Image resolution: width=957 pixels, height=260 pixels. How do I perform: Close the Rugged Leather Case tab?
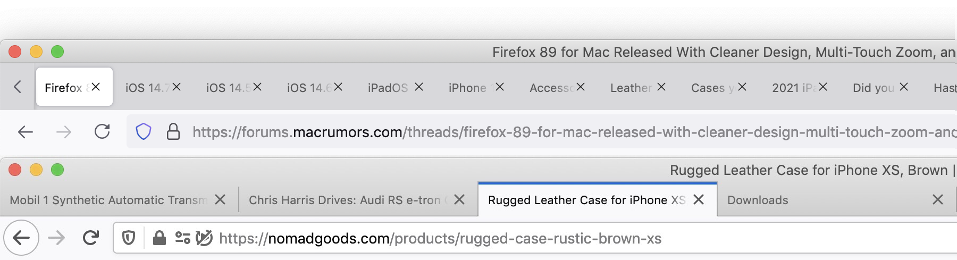click(x=699, y=199)
